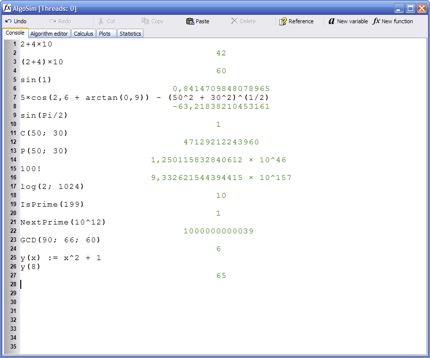Image resolution: width=430 pixels, height=358 pixels.
Task: Open the Statistics tab
Action: pyautogui.click(x=130, y=34)
